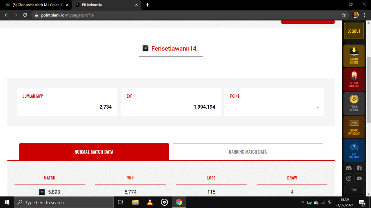This screenshot has width=371, height=208.
Task: Open Map Selector sidebar icon
Action: click(354, 151)
